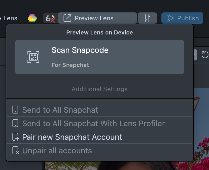Select Send to All Snapchat
The height and width of the screenshot is (170, 209).
(60, 110)
